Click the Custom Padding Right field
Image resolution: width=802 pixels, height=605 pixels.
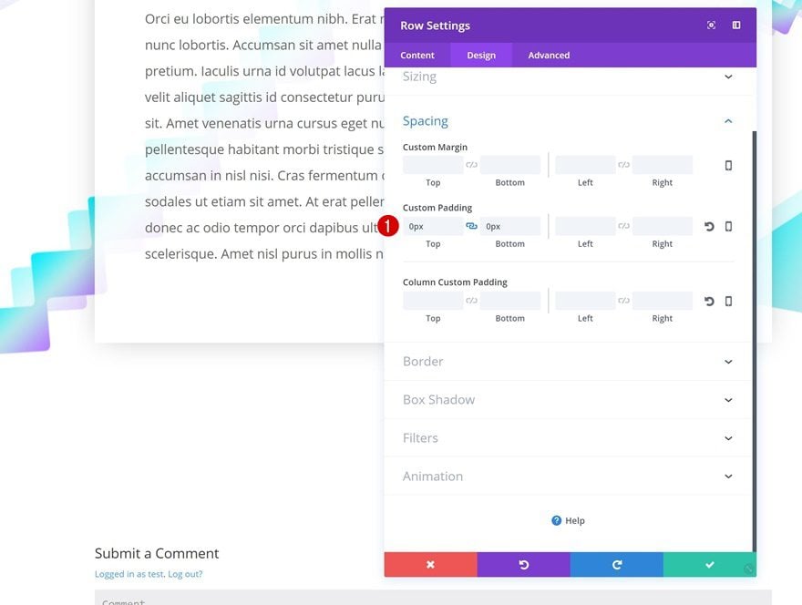(663, 226)
